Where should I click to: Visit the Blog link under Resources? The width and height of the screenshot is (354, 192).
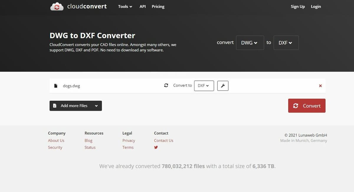(x=88, y=141)
